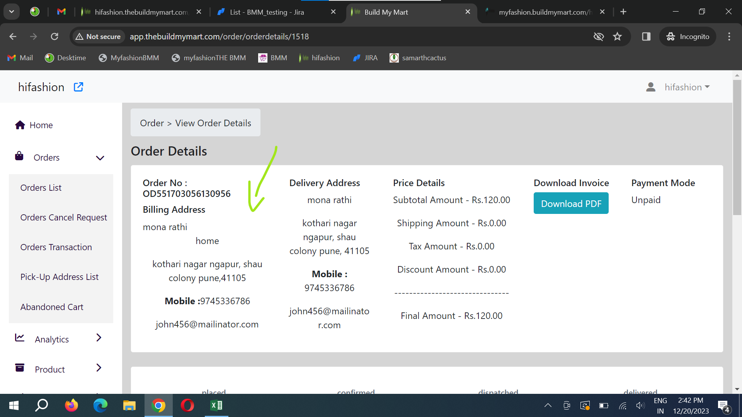Expand the Product menu chevron
Screen dimensions: 742x417
pyautogui.click(x=99, y=367)
